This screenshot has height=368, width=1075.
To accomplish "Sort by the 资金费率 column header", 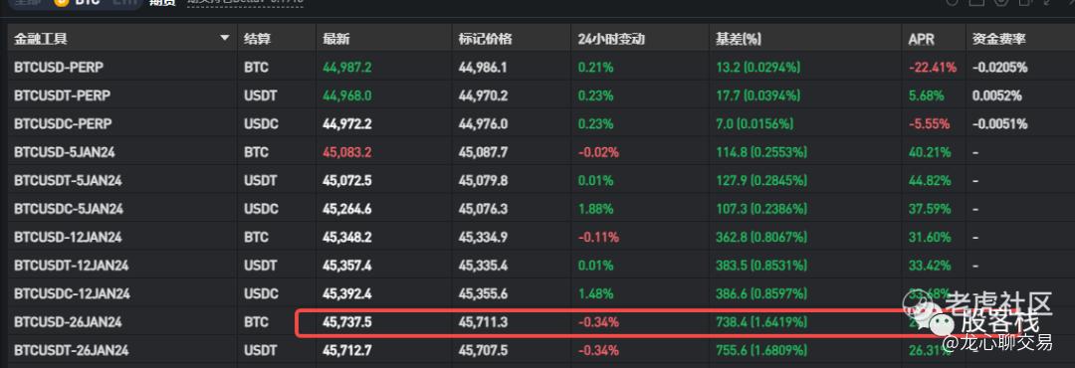I will pyautogui.click(x=999, y=39).
